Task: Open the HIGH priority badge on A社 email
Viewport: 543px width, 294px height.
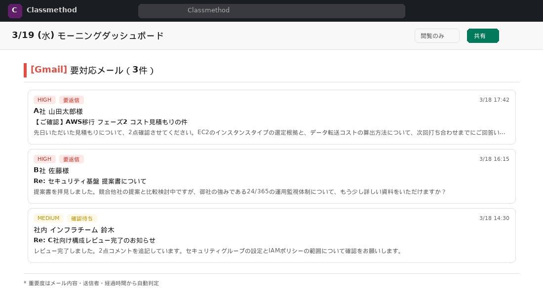Action: coord(44,100)
